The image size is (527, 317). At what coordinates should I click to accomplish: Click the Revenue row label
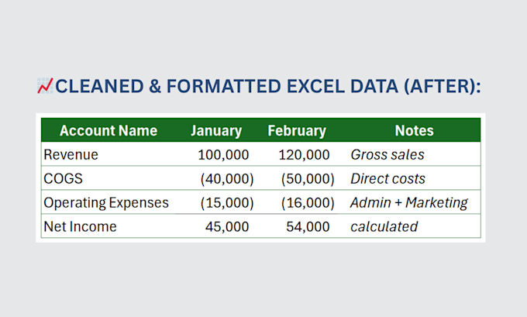point(71,155)
